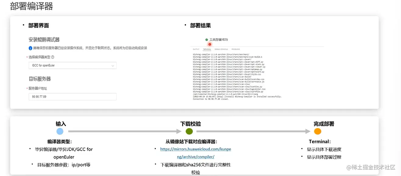Viewport: 401px width, 176px height.
Task: Click the 安装鲲鹏调试器 heading
Action: pyautogui.click(x=44, y=40)
